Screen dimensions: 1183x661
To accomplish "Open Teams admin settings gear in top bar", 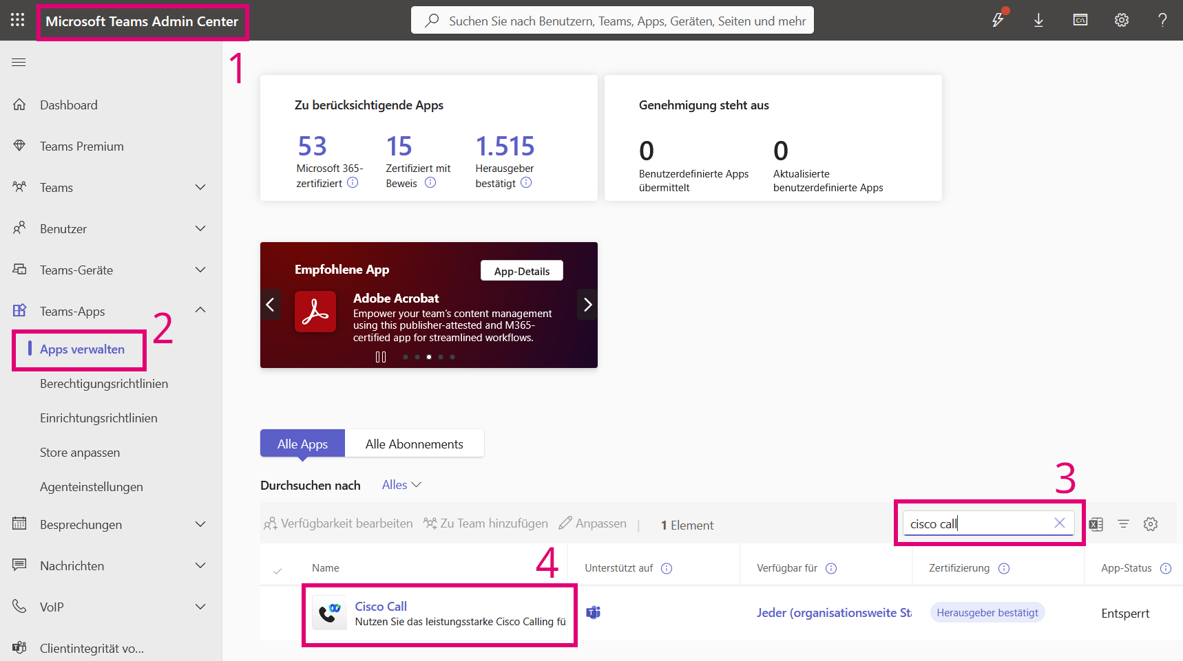I will [1121, 20].
